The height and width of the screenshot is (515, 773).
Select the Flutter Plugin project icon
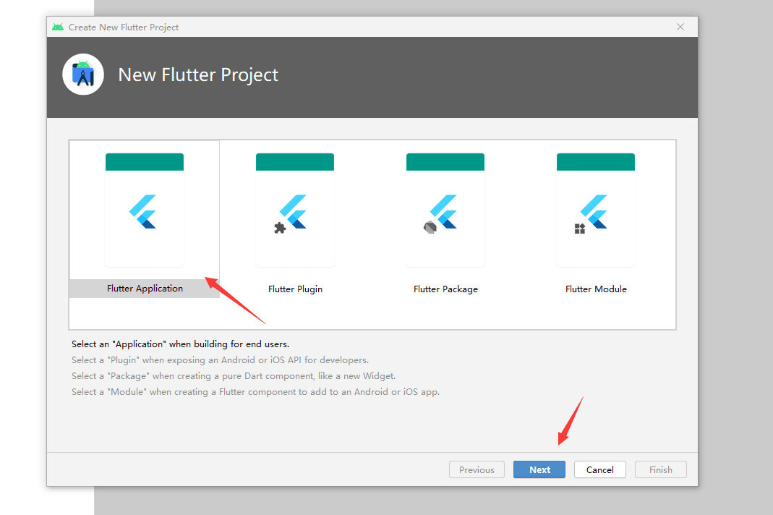(x=295, y=210)
